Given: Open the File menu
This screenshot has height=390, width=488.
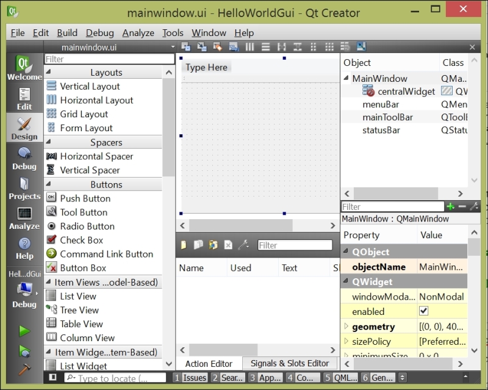Looking at the screenshot, I should coord(18,33).
